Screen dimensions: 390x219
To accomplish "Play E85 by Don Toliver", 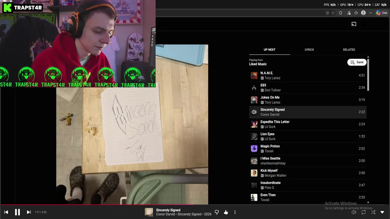I will pyautogui.click(x=308, y=88).
